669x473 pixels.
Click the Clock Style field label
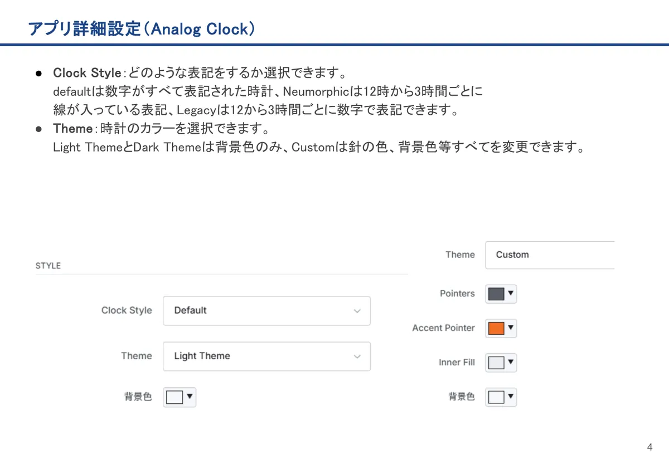(127, 310)
